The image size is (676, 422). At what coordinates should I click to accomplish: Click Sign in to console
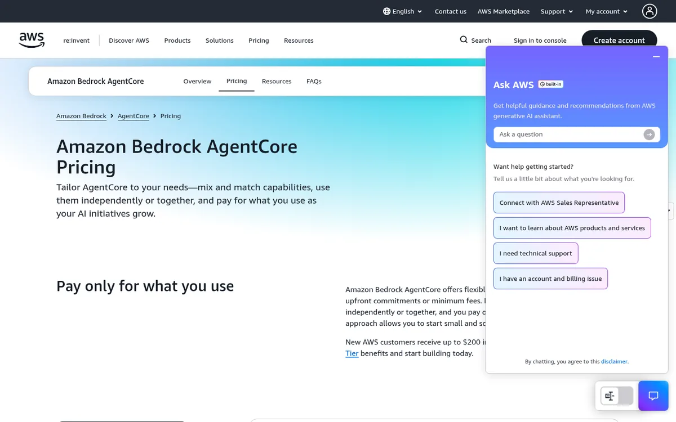[540, 41]
